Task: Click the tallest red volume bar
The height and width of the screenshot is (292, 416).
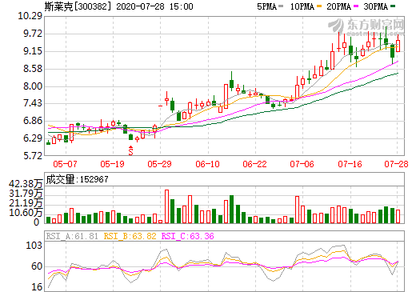Action: [x=166, y=206]
